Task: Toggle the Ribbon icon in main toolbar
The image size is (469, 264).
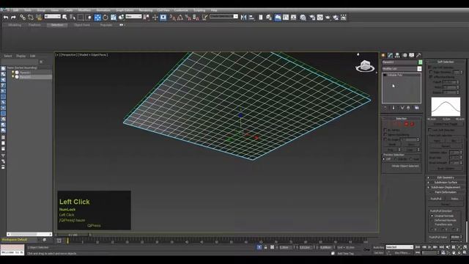Action: [278, 18]
